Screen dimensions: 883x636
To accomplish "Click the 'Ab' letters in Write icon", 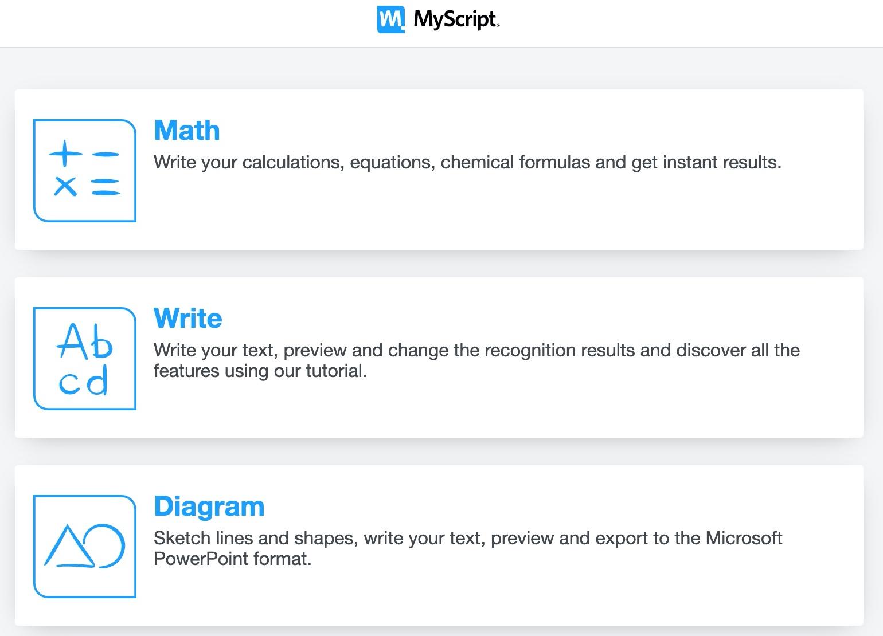I will (x=85, y=342).
